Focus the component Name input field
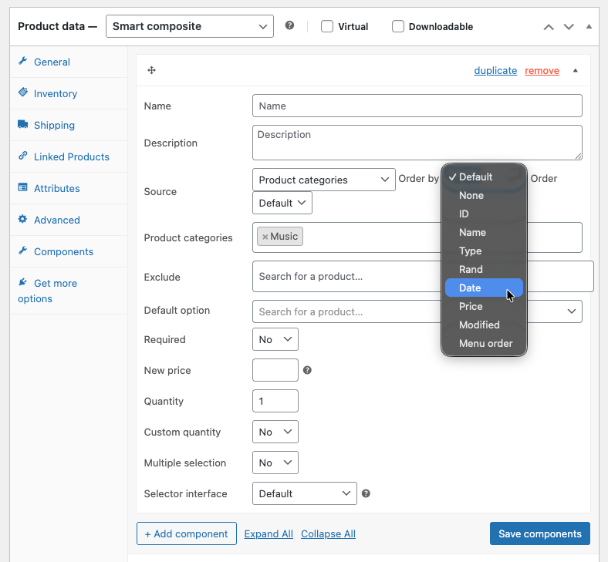This screenshot has height=562, width=608. pyautogui.click(x=417, y=106)
